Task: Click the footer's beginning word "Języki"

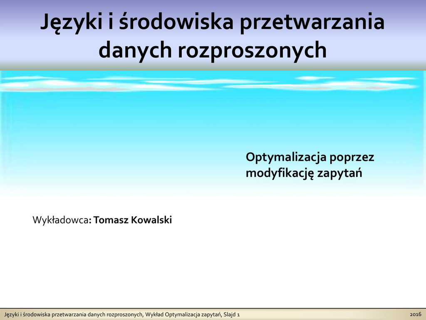Action: pyautogui.click(x=11, y=314)
